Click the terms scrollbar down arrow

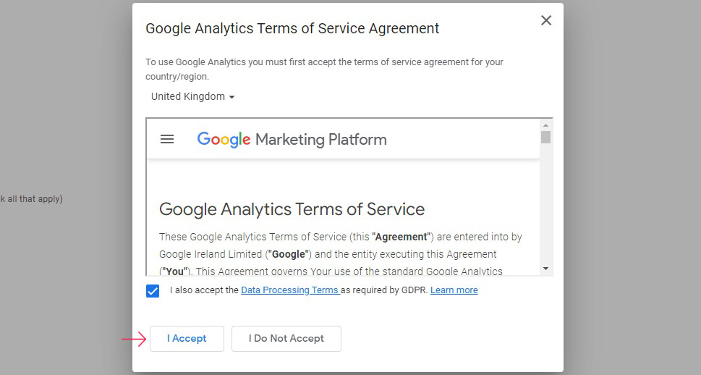click(545, 269)
